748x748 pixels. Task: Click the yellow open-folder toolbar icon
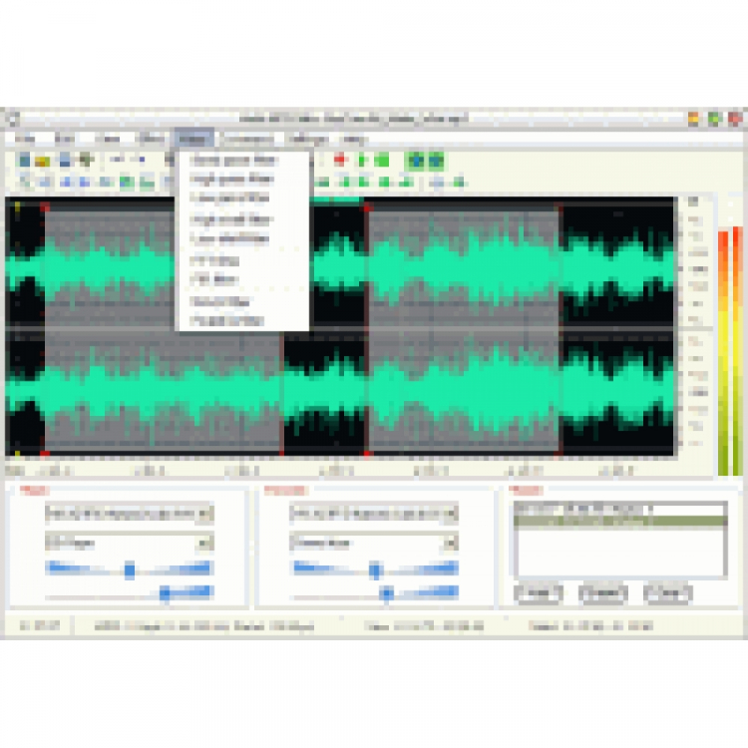coord(42,161)
